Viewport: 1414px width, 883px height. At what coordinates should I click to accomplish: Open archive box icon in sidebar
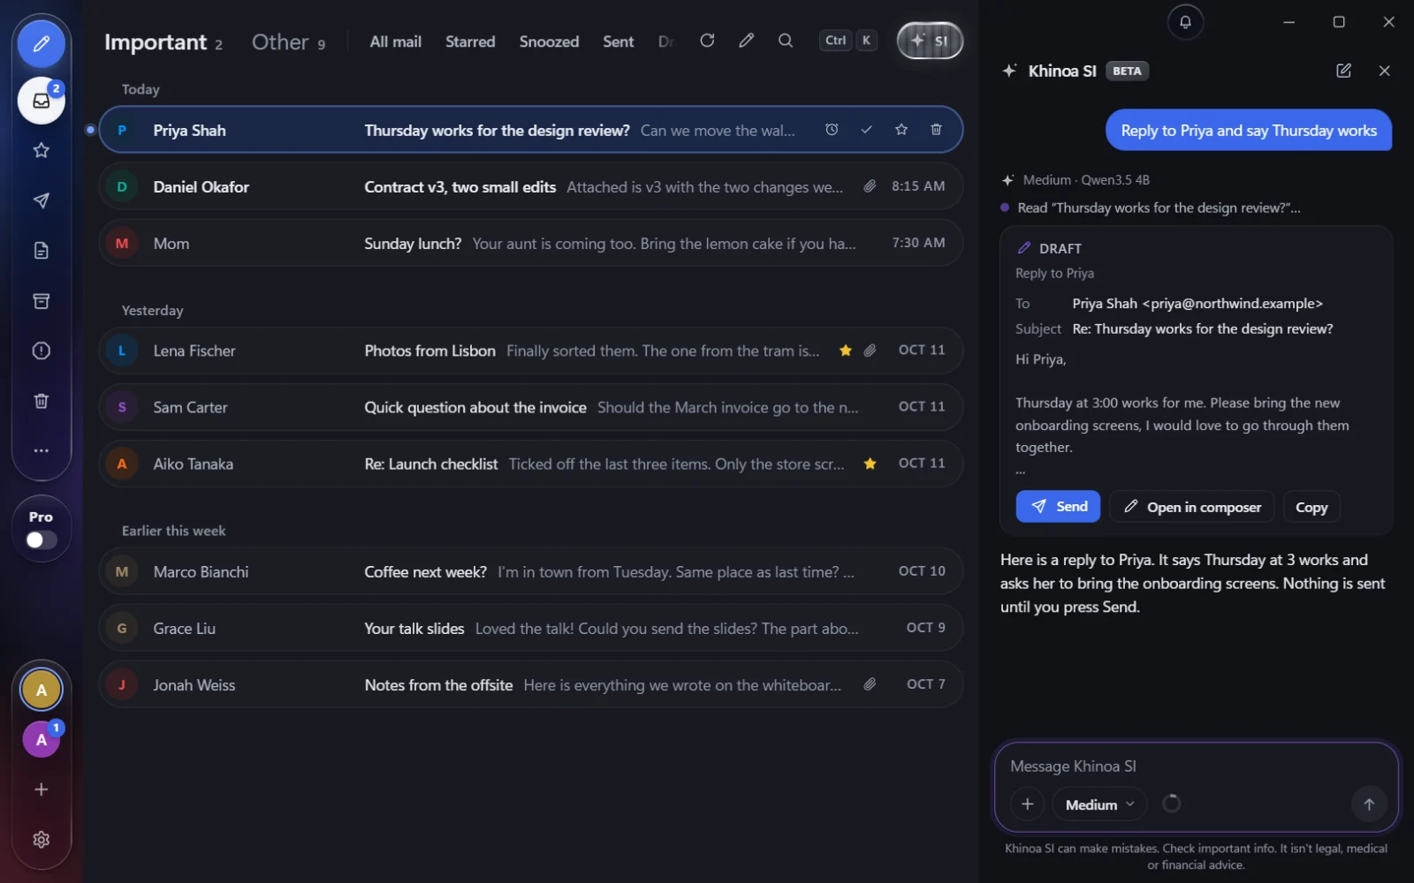click(41, 301)
